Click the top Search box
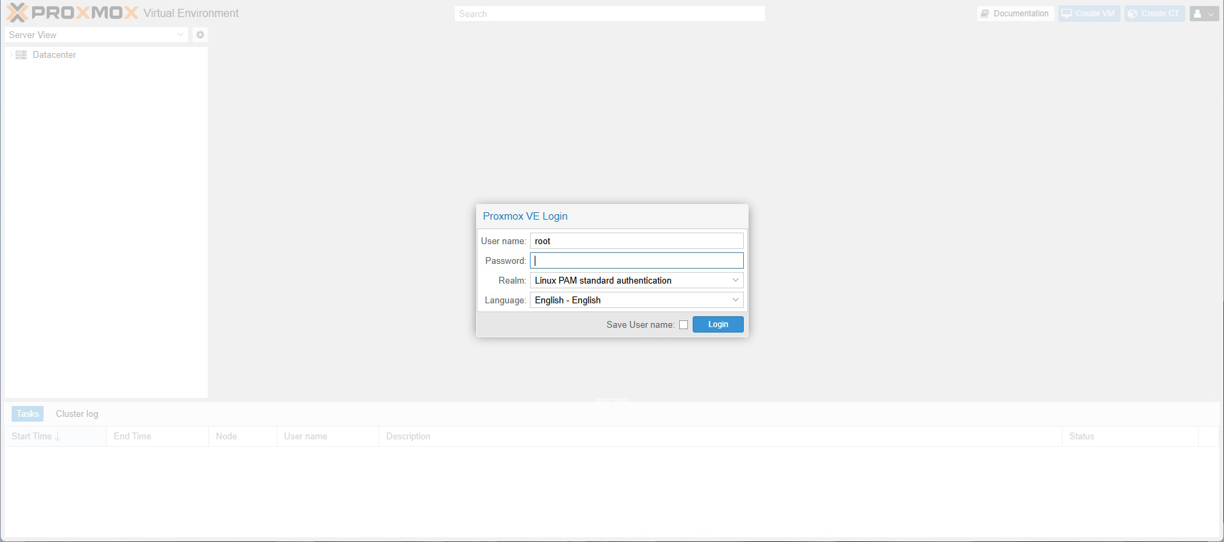 [x=610, y=14]
